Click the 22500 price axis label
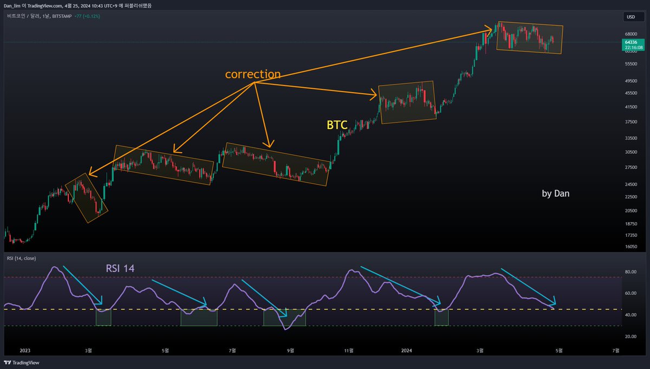 tap(630, 197)
